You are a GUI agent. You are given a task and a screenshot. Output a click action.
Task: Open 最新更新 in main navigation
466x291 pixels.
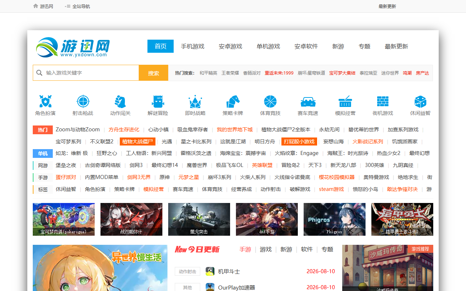[396, 46]
